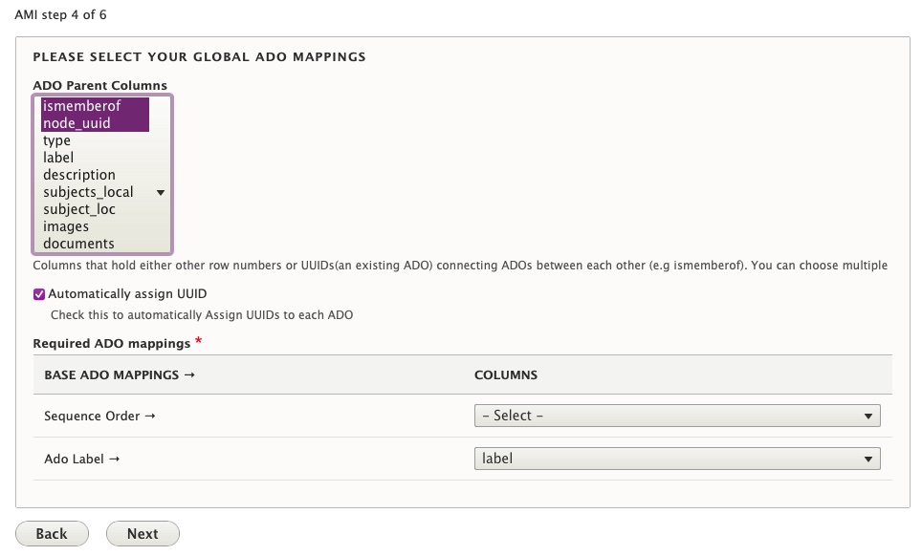Click the Columns table header

(506, 375)
